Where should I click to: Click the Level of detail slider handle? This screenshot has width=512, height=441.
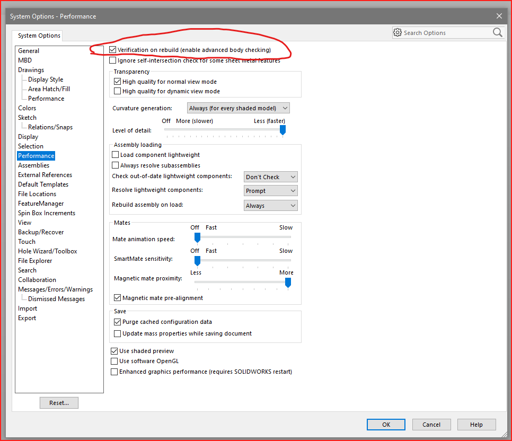283,130
